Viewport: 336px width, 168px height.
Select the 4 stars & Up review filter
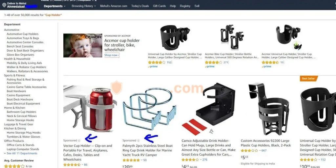pyautogui.click(x=18, y=166)
